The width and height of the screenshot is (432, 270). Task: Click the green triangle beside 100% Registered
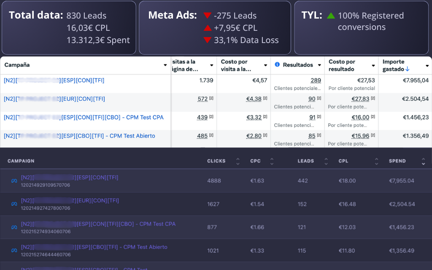click(331, 16)
